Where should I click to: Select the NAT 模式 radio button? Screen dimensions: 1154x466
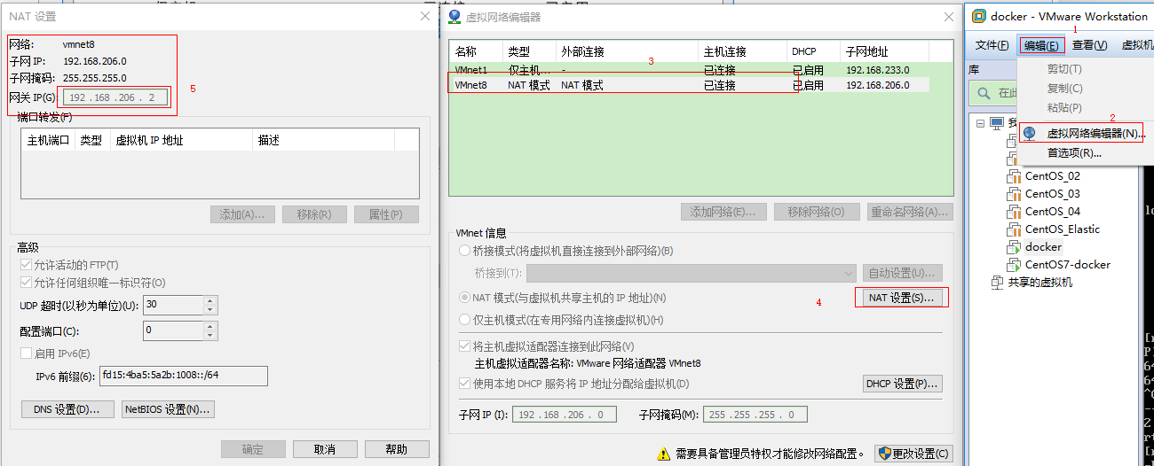(x=464, y=298)
